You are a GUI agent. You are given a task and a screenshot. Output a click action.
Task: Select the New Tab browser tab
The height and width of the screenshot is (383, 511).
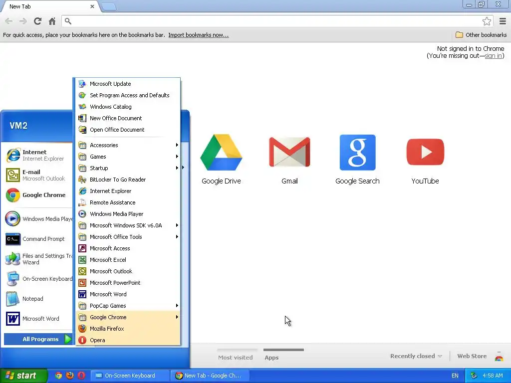(50, 6)
